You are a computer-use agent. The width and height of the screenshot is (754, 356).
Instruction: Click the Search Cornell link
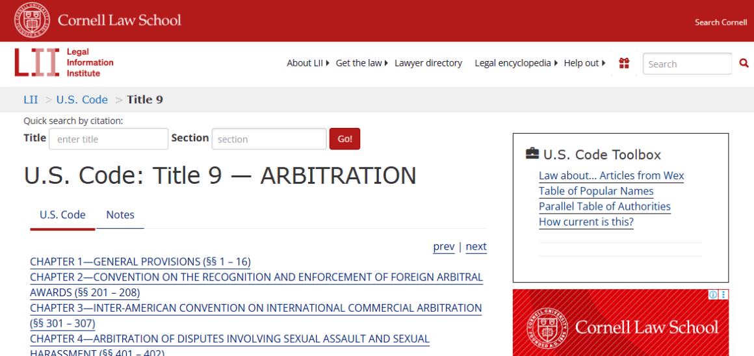721,22
